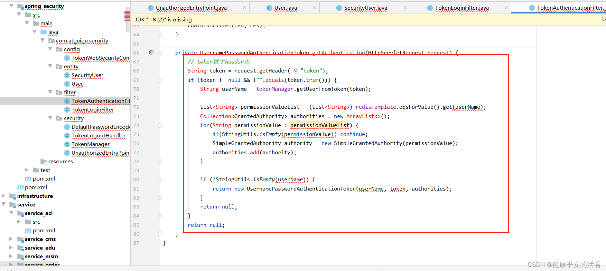Select the resources folder
The image size is (606, 271).
60,161
